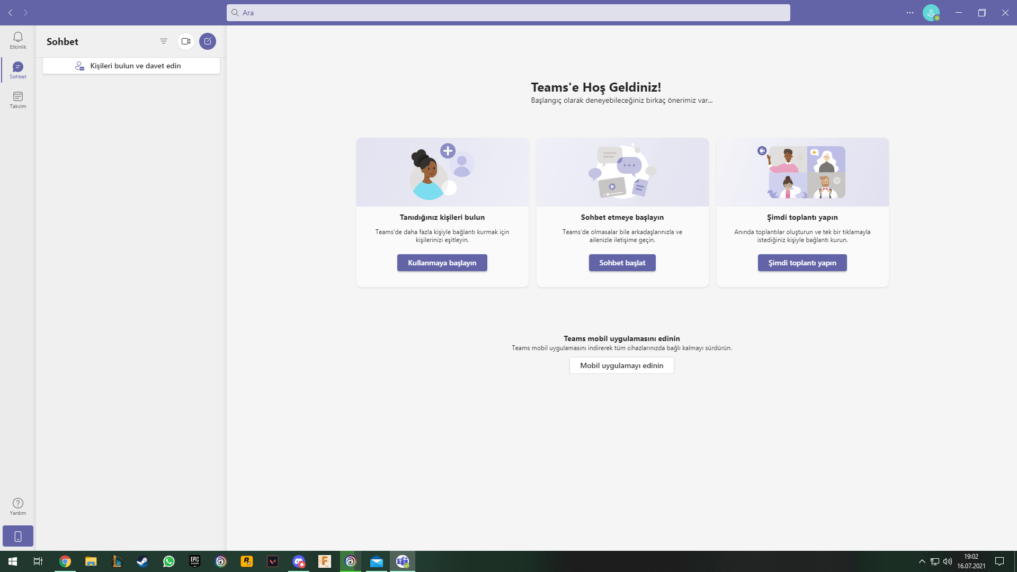Click Mobil uygulamayı edinin button
Screen dimensions: 1017x572
pyautogui.click(x=621, y=365)
